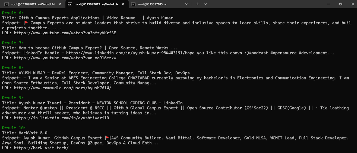Close the first Web-LLM terminal tab

(x=60, y=4)
